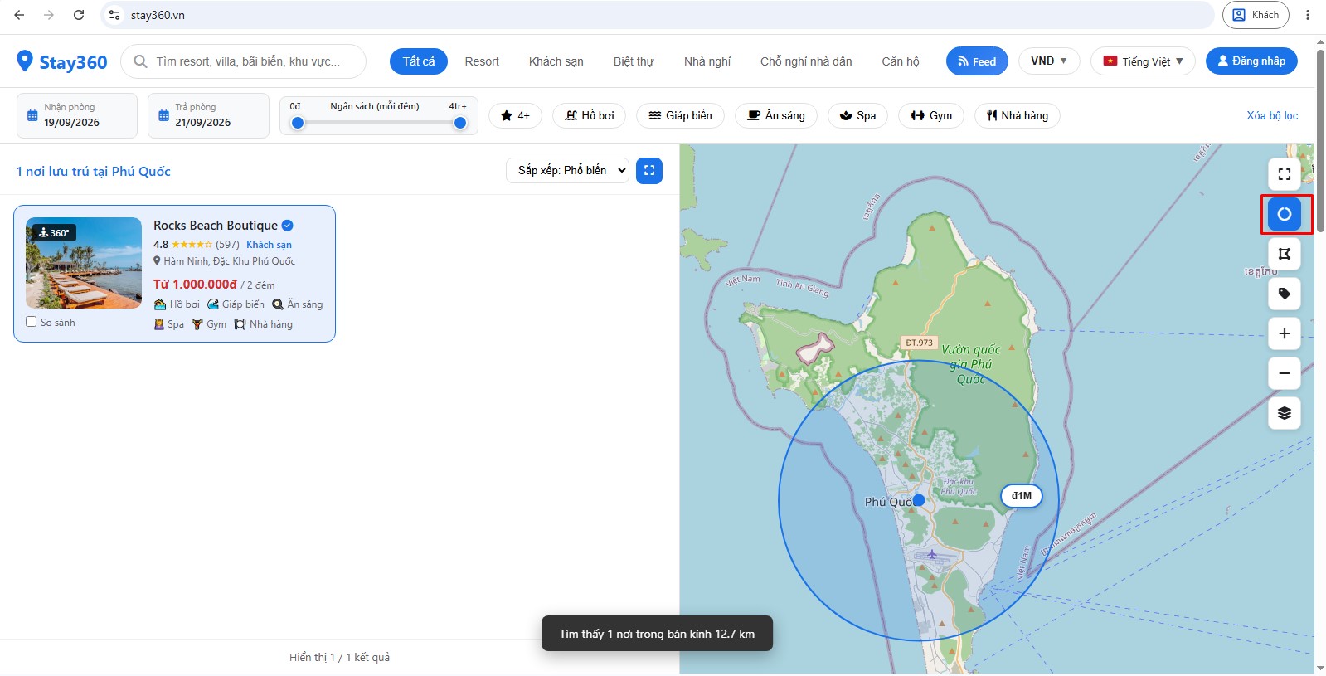
Task: Click the search magnifier icon
Action: 141,61
